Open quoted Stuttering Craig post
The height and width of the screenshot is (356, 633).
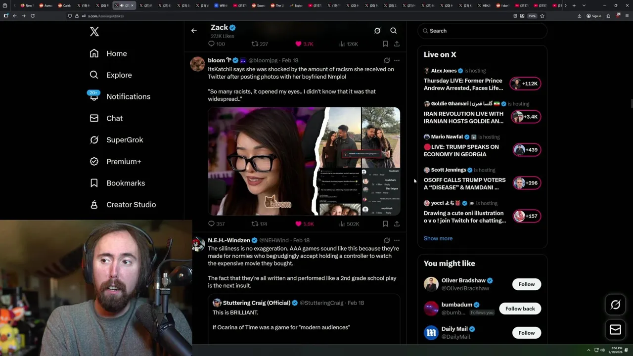point(304,319)
